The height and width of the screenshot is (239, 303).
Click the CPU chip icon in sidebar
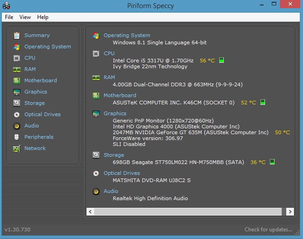click(17, 58)
